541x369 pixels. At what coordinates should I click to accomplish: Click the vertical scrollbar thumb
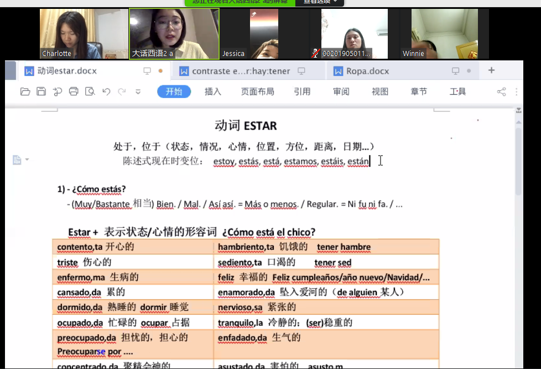(x=518, y=162)
